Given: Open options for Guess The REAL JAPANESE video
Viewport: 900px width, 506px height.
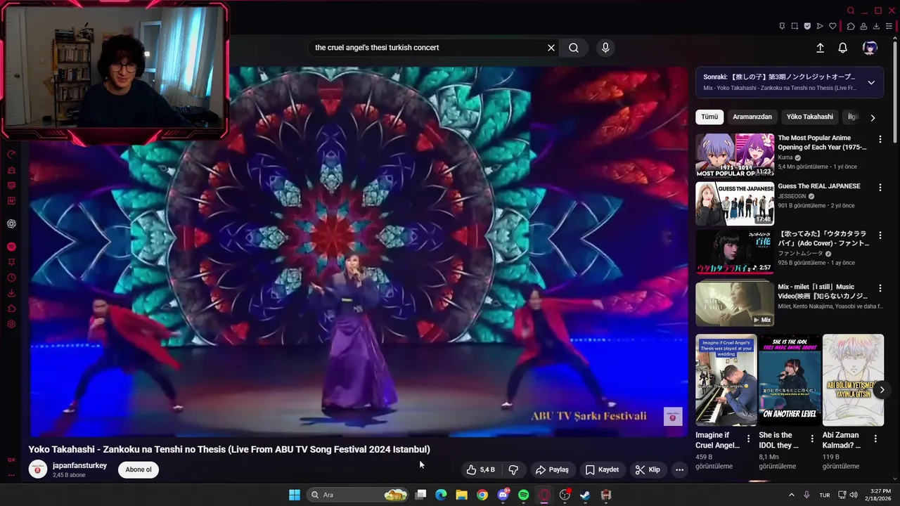Looking at the screenshot, I should (880, 187).
